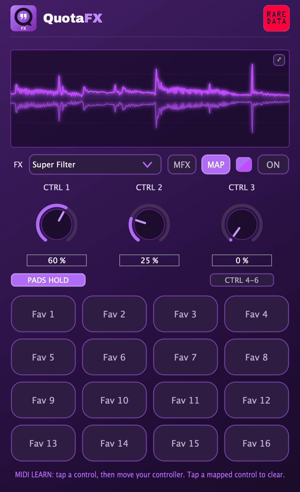Select the Fav 6 pad
300x492 pixels.
114,357
